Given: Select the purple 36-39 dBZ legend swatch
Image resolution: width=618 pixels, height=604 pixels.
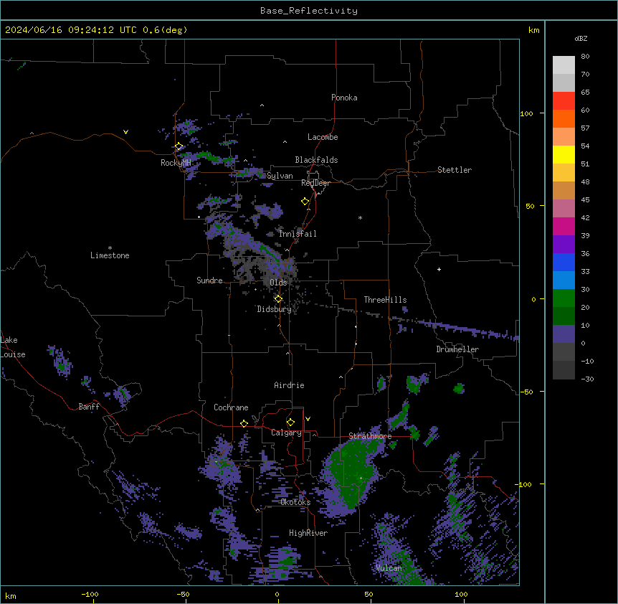Looking at the screenshot, I should [x=564, y=244].
